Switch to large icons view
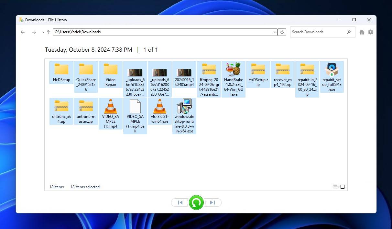This screenshot has width=392, height=229. click(343, 187)
